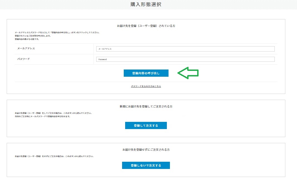
Task: Click the text starting お届け先登録（ユーザー登録）をしてご注文の場合
Action: [x=53, y=113]
